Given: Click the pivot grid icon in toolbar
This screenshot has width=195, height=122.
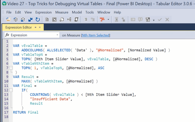Looking at the screenshot, I should click(54, 20).
